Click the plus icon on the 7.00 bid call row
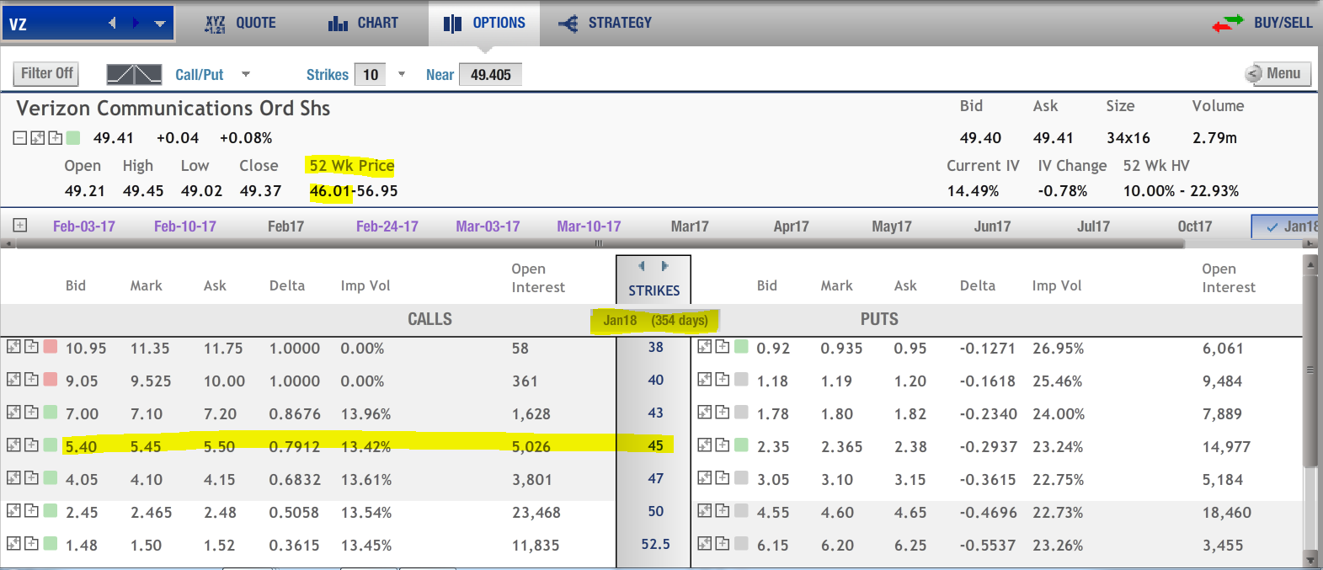 click(x=31, y=412)
